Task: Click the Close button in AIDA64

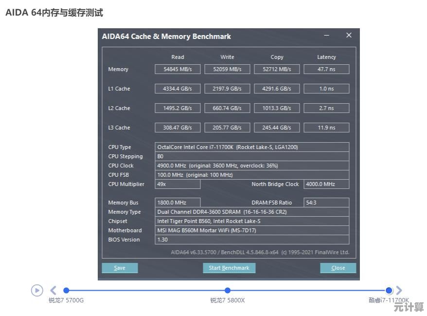Action: (338, 268)
